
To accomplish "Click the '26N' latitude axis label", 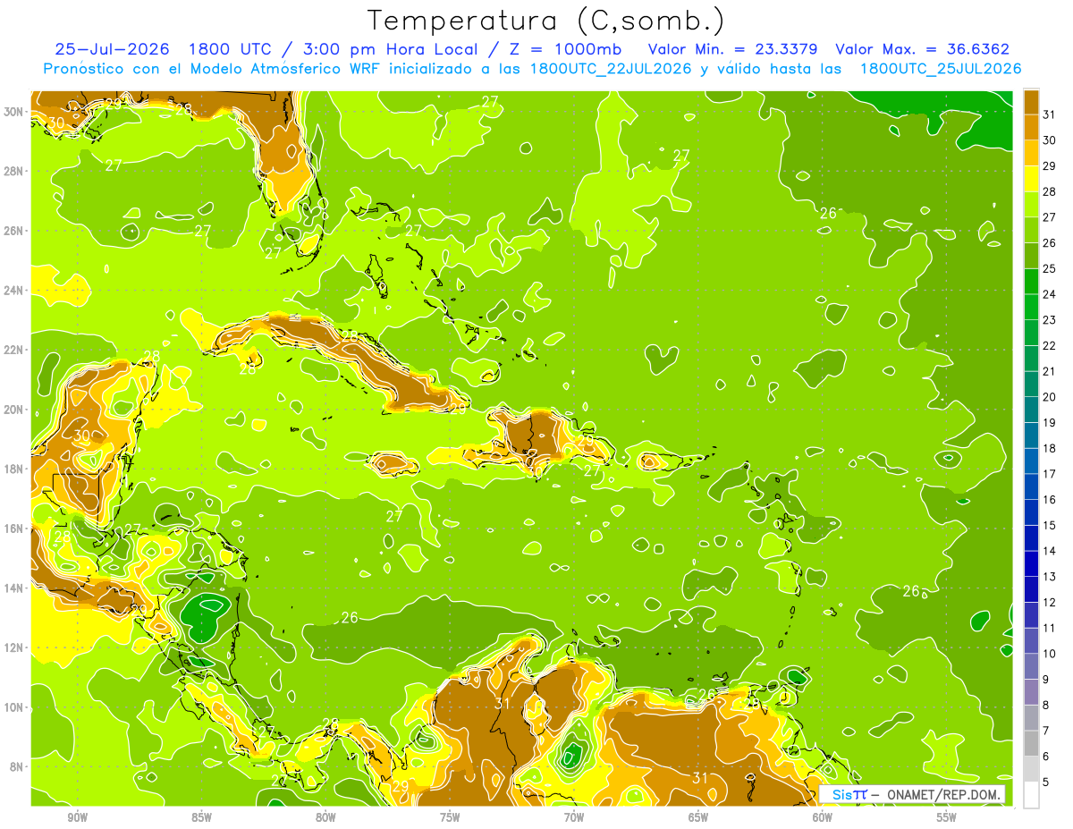I will [x=14, y=231].
